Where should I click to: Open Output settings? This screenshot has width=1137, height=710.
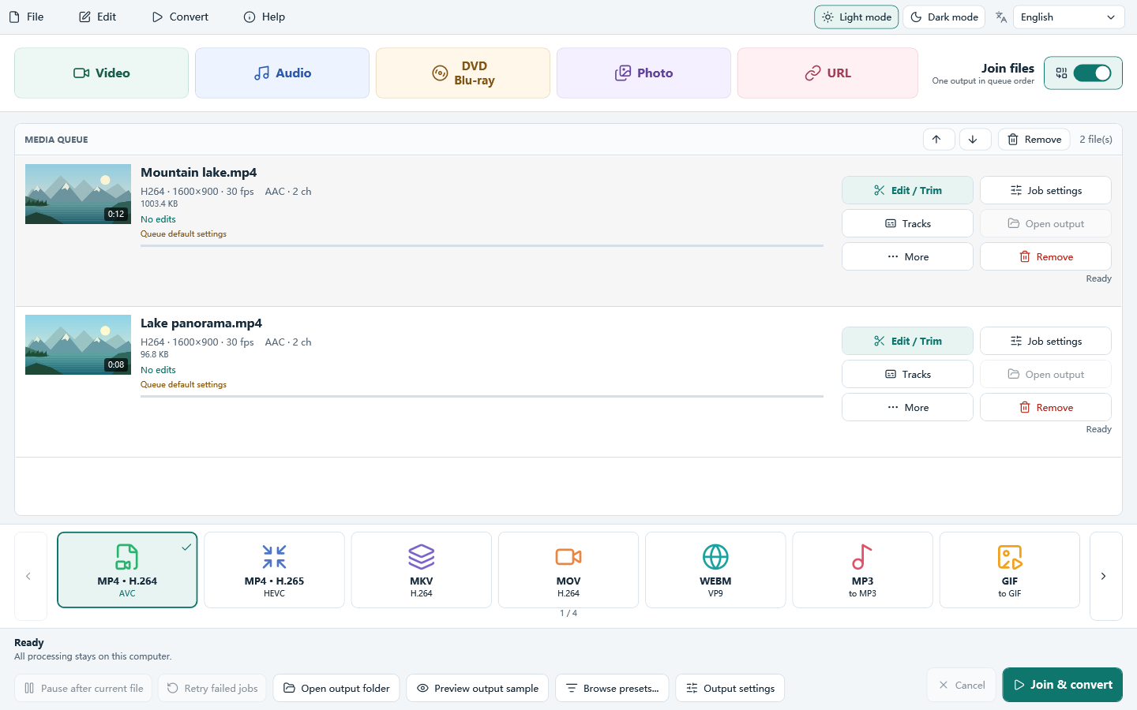tap(730, 688)
